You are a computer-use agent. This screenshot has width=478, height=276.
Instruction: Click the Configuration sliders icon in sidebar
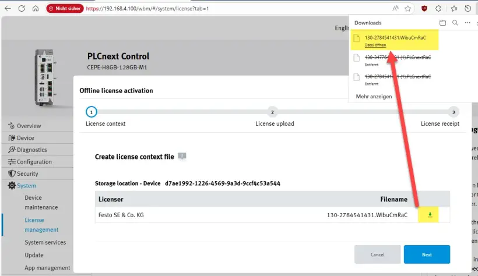12,162
